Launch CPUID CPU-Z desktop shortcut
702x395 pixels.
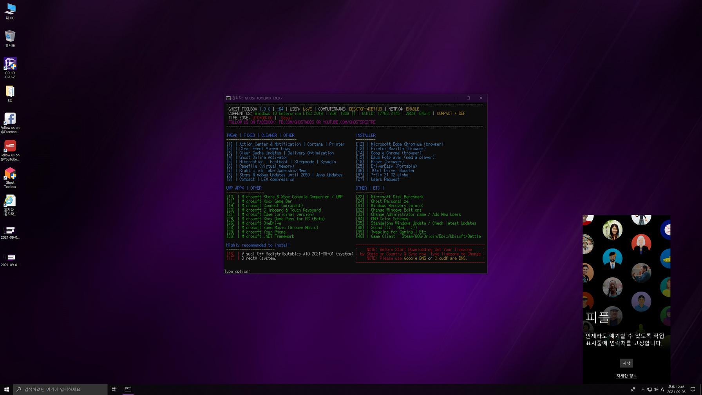click(10, 68)
